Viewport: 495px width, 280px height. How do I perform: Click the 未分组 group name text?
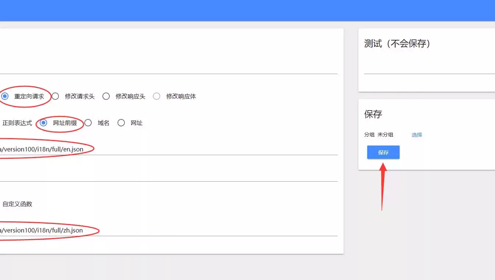(x=385, y=135)
